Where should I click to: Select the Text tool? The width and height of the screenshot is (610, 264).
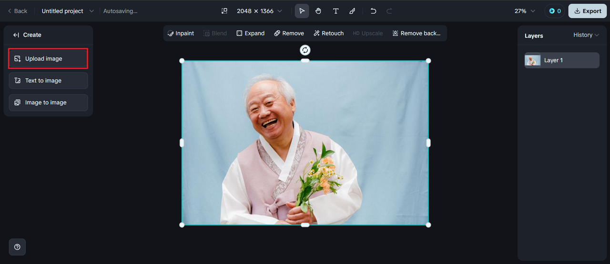point(335,11)
